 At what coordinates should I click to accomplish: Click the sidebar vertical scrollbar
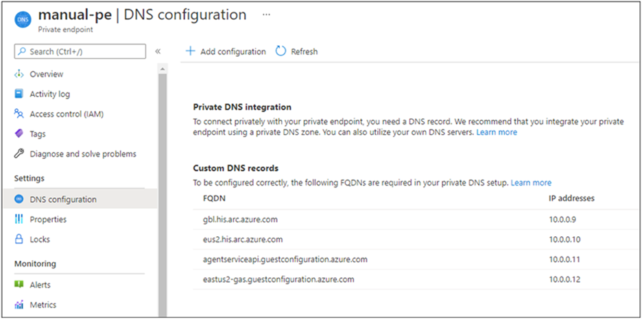click(163, 192)
